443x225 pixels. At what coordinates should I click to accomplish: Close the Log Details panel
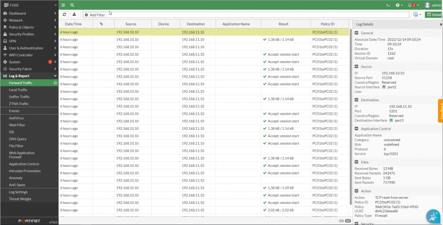point(440,25)
